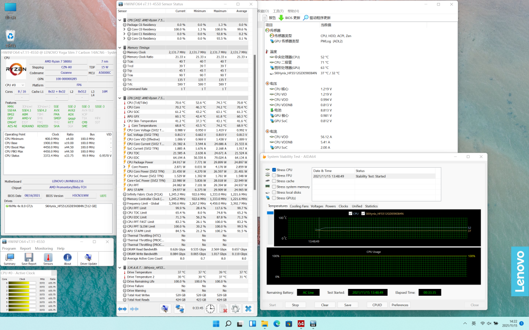Click AMD Ryzen 7 5800U CPU name field
Image resolution: width=529 pixels, height=330 pixels.
(58, 62)
